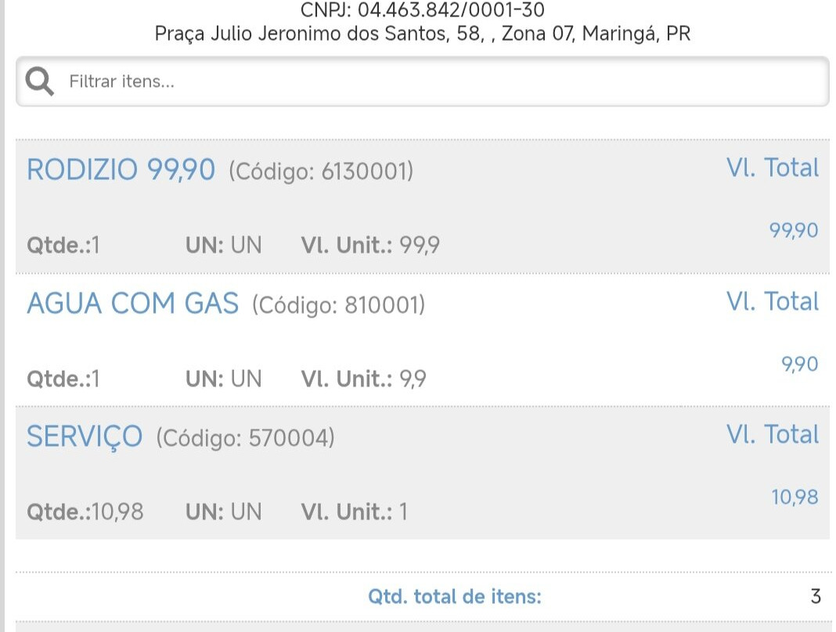Viewport: 836px width, 632px height.
Task: Select the 99,90 total value
Action: click(x=794, y=230)
